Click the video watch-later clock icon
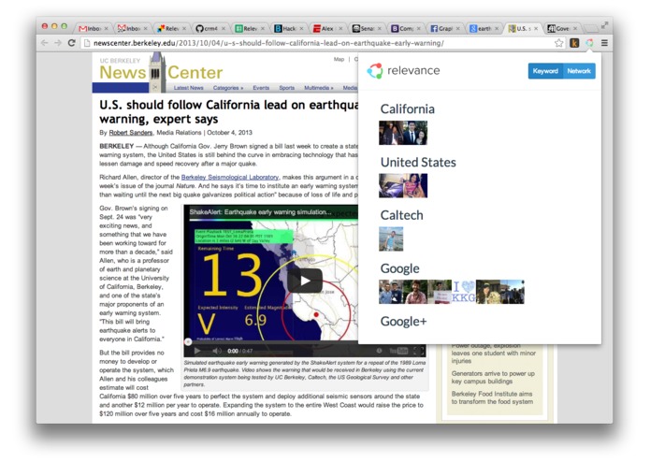This screenshot has height=462, width=650. (379, 351)
